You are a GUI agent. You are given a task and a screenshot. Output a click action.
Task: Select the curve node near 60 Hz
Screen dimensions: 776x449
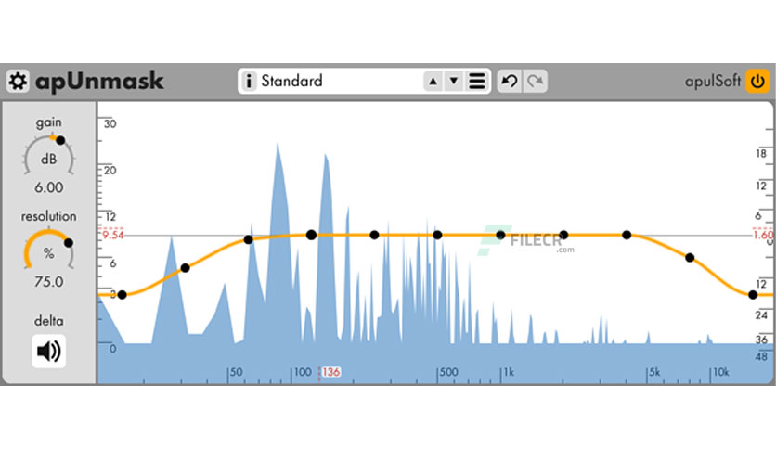pos(249,240)
